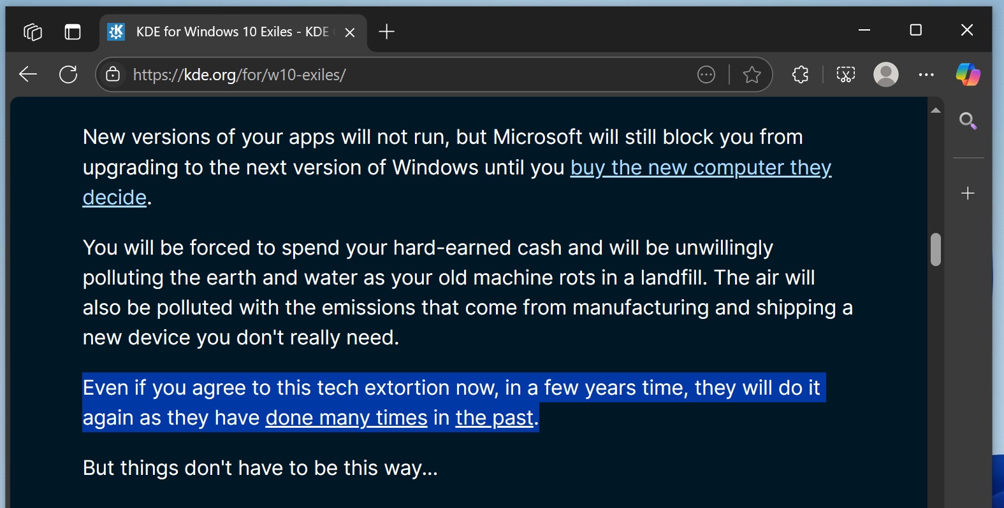Click the page's vertical scrollbar thumb

[x=935, y=249]
